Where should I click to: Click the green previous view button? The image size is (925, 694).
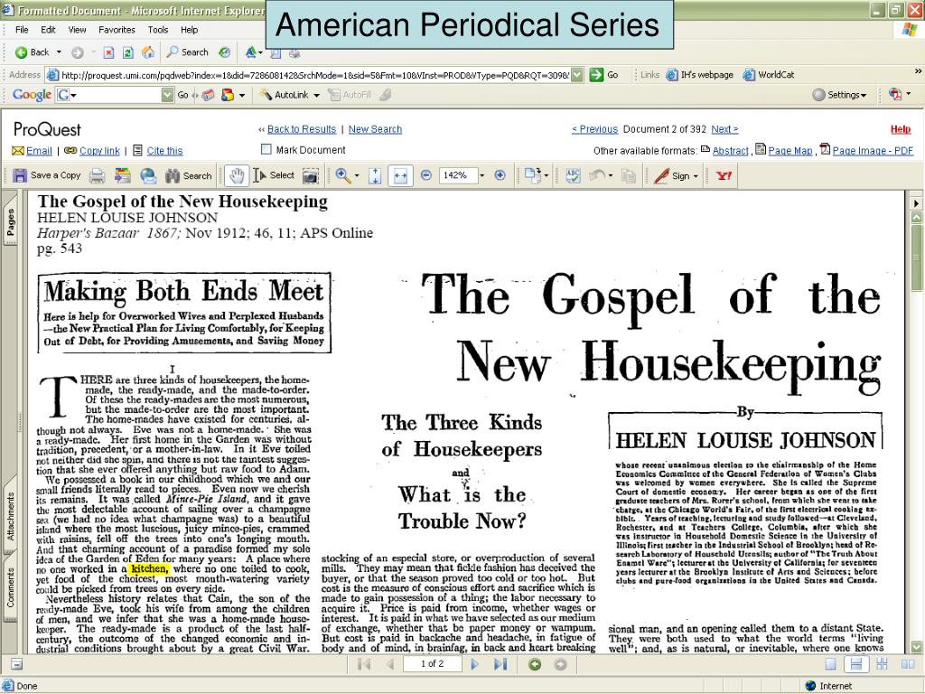click(x=535, y=664)
